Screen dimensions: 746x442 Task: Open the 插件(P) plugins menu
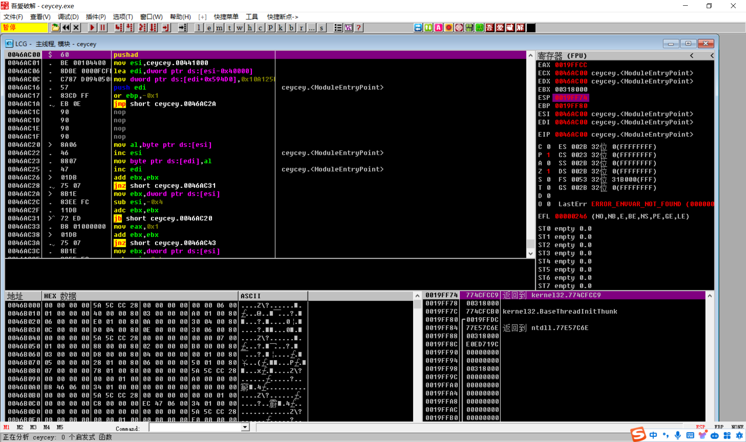[x=96, y=17]
